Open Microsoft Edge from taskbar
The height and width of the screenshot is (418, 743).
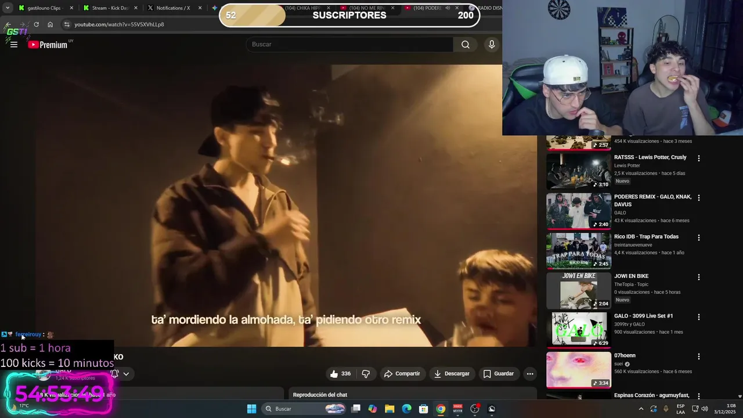tap(406, 409)
